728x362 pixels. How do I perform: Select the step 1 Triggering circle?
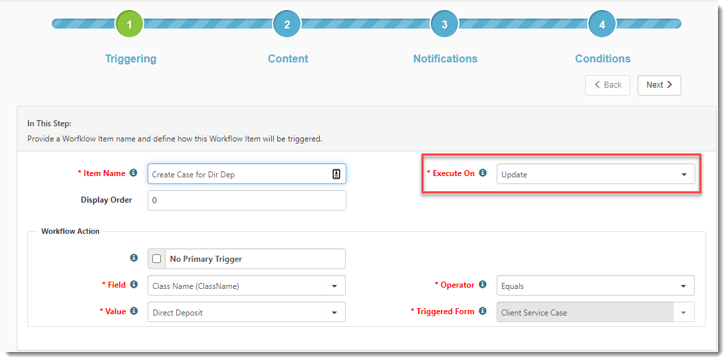[130, 25]
